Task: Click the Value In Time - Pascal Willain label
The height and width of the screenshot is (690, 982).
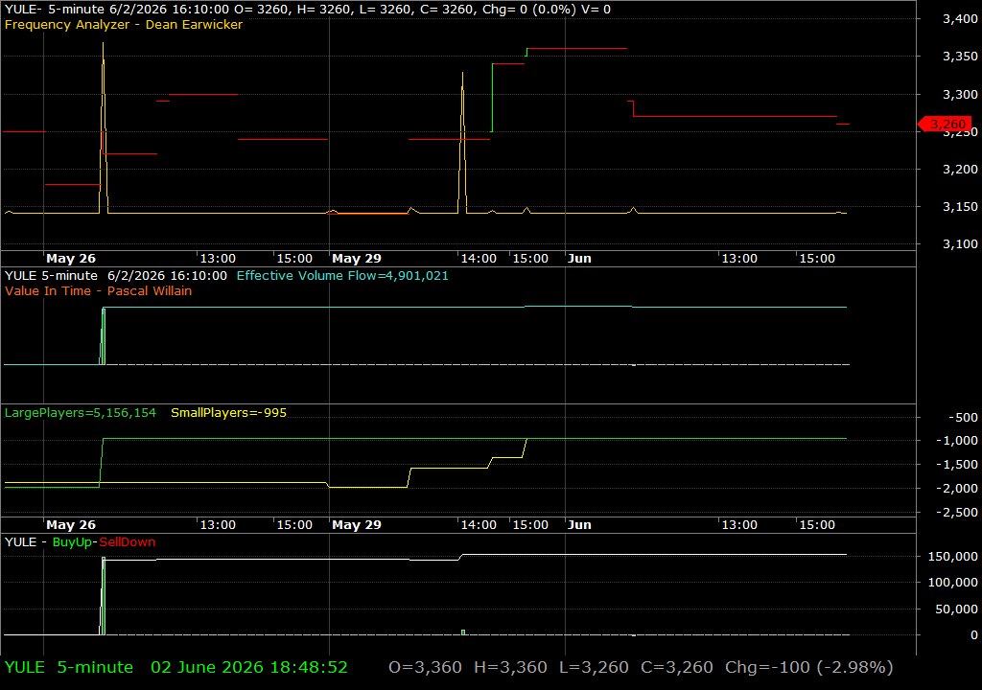Action: [x=99, y=290]
